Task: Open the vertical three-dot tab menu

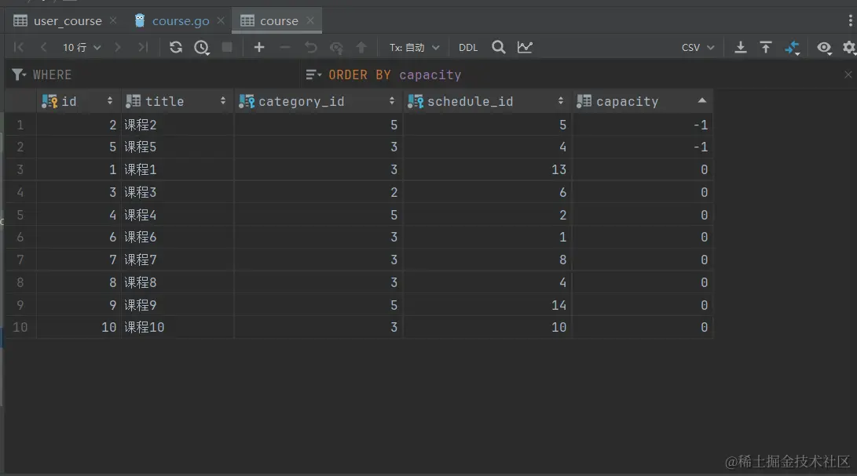Action: pyautogui.click(x=850, y=20)
